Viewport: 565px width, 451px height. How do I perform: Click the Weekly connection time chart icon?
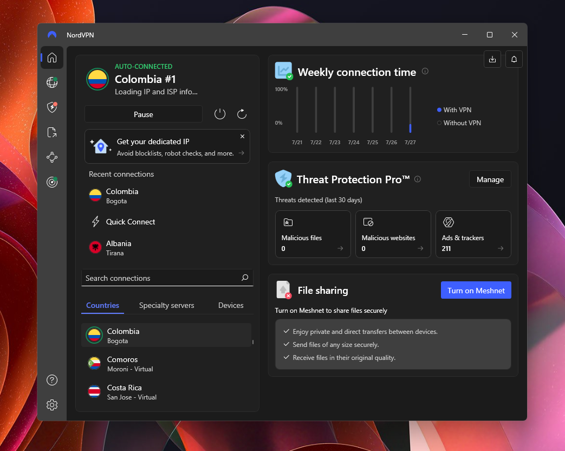[284, 70]
